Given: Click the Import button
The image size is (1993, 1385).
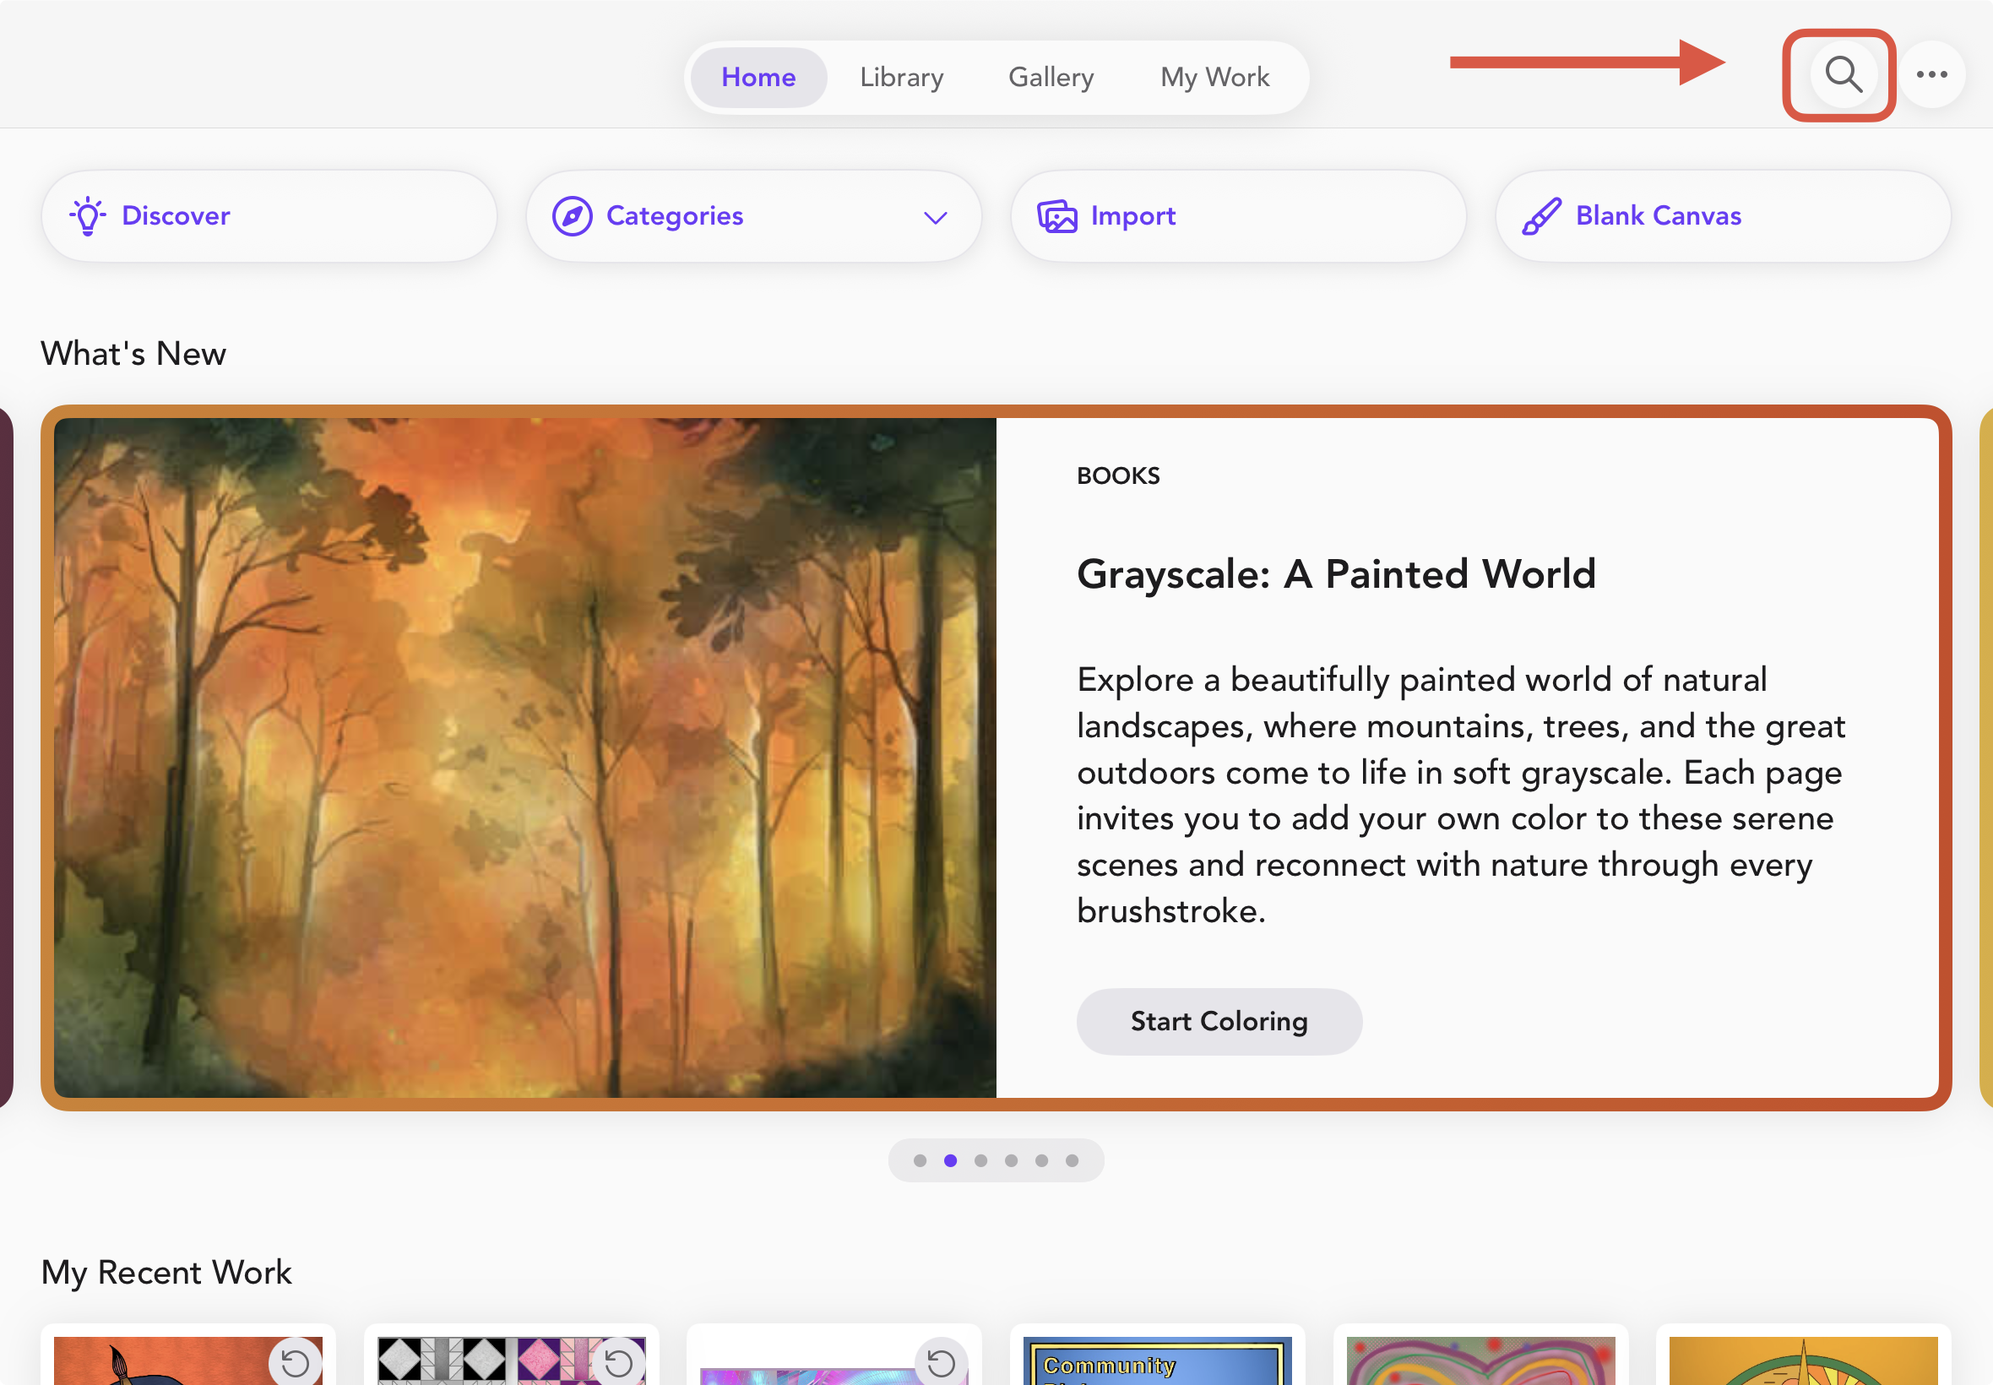Looking at the screenshot, I should (1238, 216).
